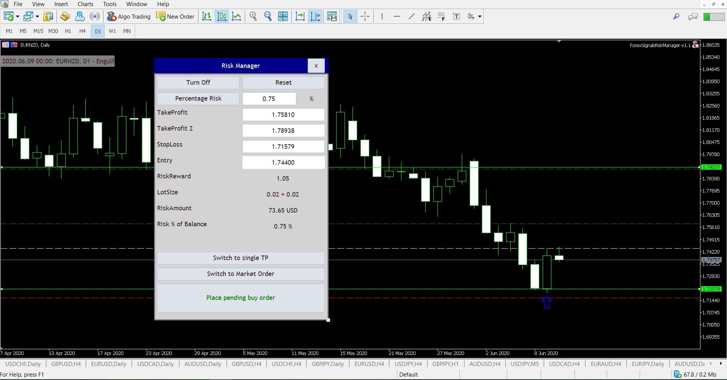The height and width of the screenshot is (380, 727).
Task: Open the new chart icon
Action: click(8, 16)
